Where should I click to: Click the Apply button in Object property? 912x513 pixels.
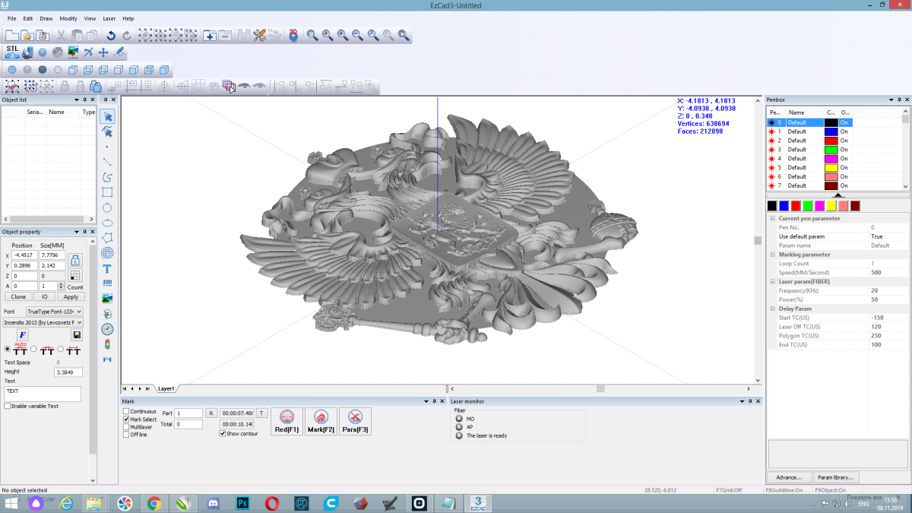(x=71, y=297)
